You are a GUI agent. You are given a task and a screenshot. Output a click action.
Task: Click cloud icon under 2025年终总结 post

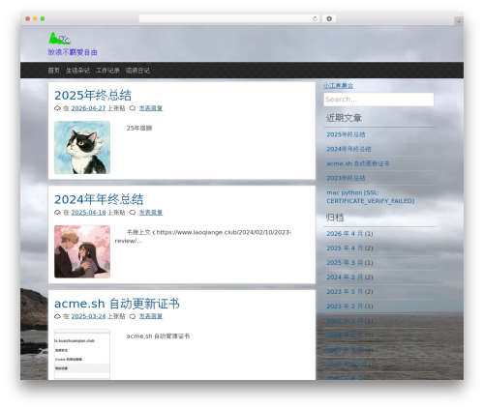coord(57,108)
